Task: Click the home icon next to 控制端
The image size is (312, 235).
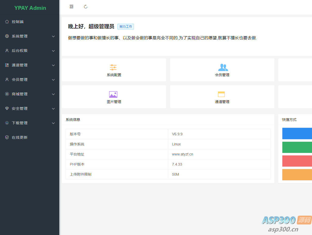Action: (7, 22)
